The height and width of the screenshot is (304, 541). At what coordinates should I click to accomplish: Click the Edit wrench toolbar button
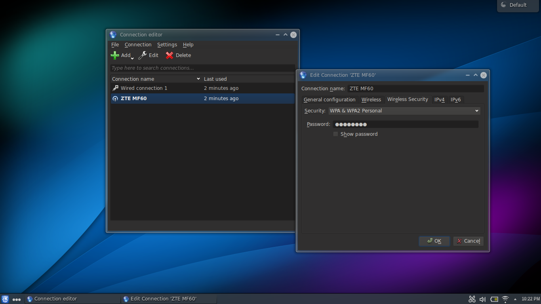pos(148,55)
